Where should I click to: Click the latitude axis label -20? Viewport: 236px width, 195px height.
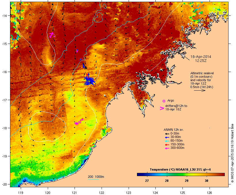[x=4, y=184]
